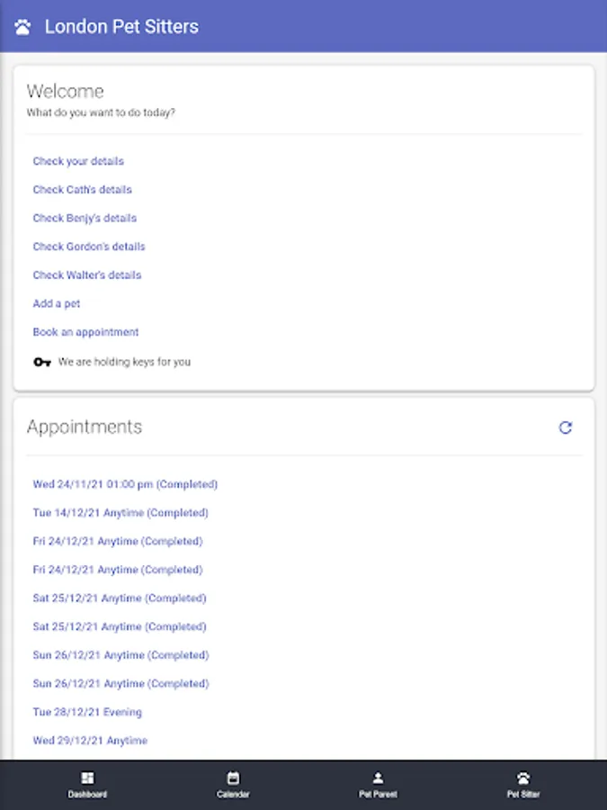Open the Pet Sitter tab icon
This screenshot has width=607, height=810.
pos(523,778)
